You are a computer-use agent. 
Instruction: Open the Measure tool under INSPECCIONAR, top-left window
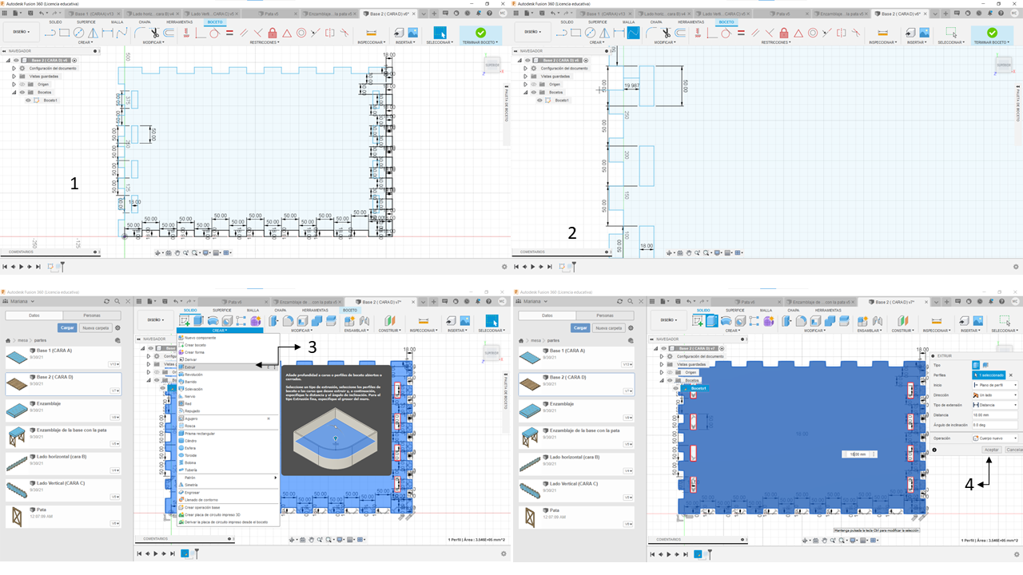[371, 33]
